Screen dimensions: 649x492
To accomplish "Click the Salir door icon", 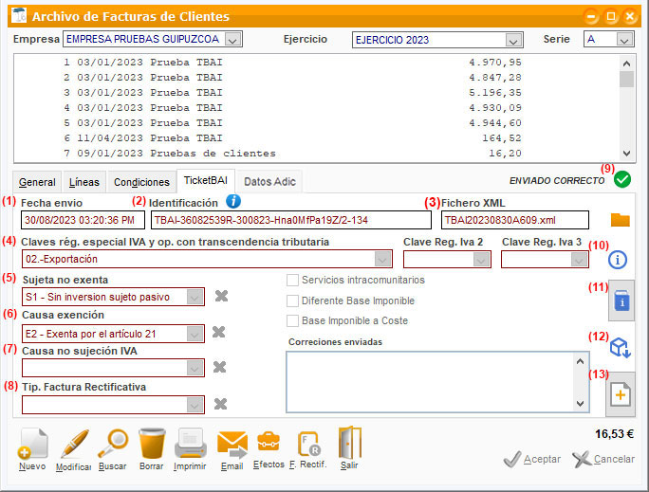I will tap(350, 443).
